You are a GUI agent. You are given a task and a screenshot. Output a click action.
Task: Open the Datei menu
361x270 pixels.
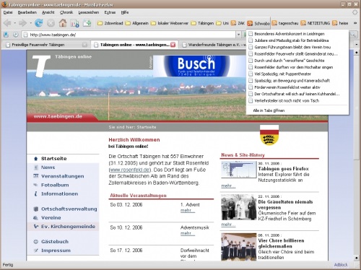pyautogui.click(x=8, y=12)
